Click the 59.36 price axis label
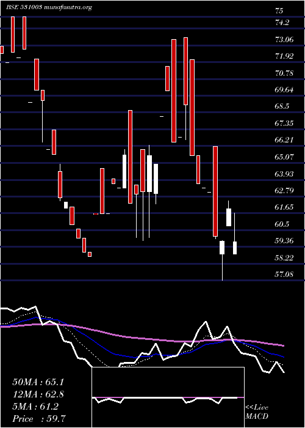 [x=285, y=241]
